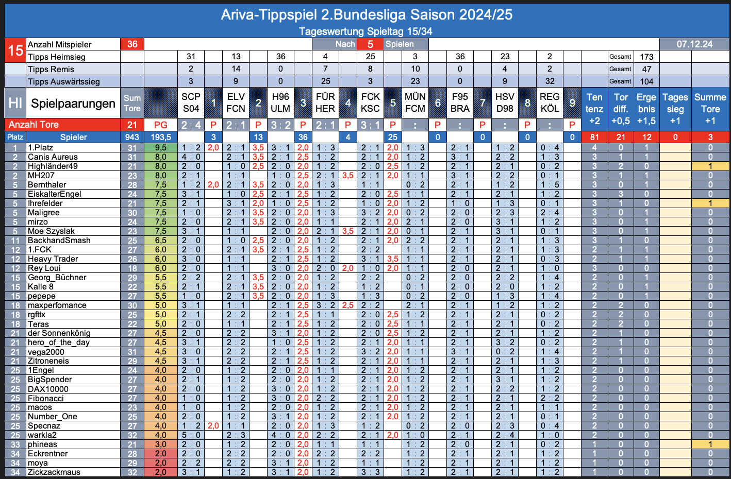Select player name 'Rey Loui'

point(44,268)
